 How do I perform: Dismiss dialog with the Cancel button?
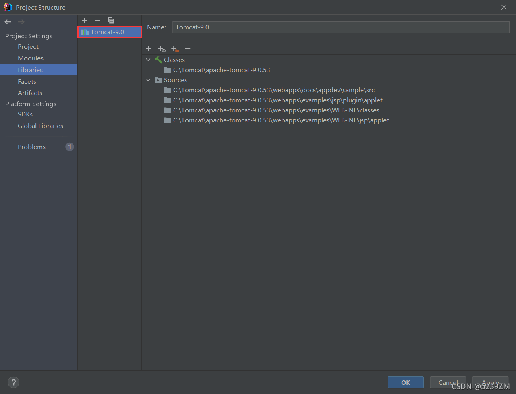(x=448, y=382)
